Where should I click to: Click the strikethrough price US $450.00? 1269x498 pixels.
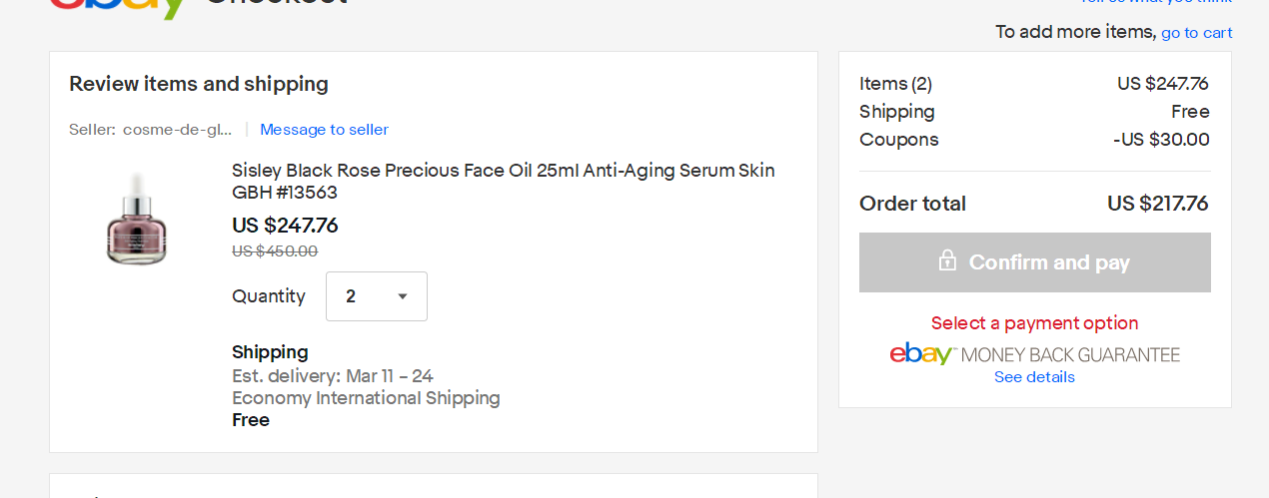coord(275,251)
